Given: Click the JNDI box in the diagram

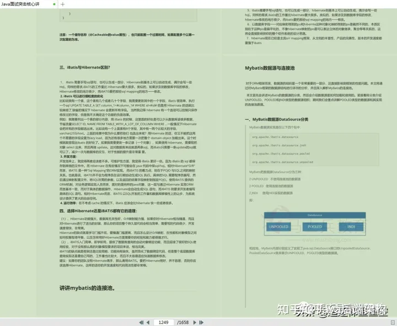Looking at the screenshot, I should [x=351, y=227].
